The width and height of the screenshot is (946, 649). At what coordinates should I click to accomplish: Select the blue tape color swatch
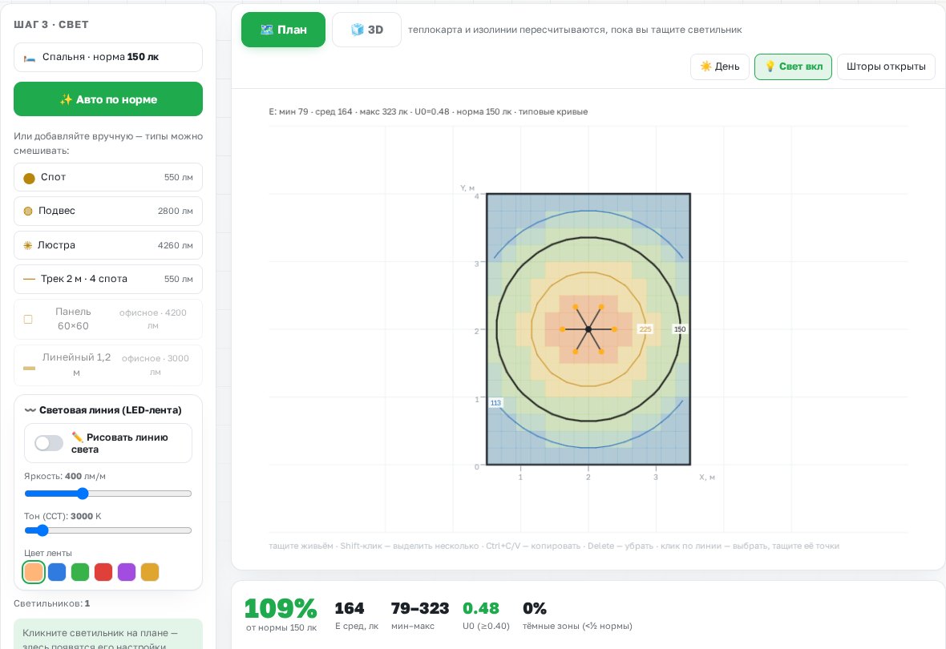pos(57,572)
